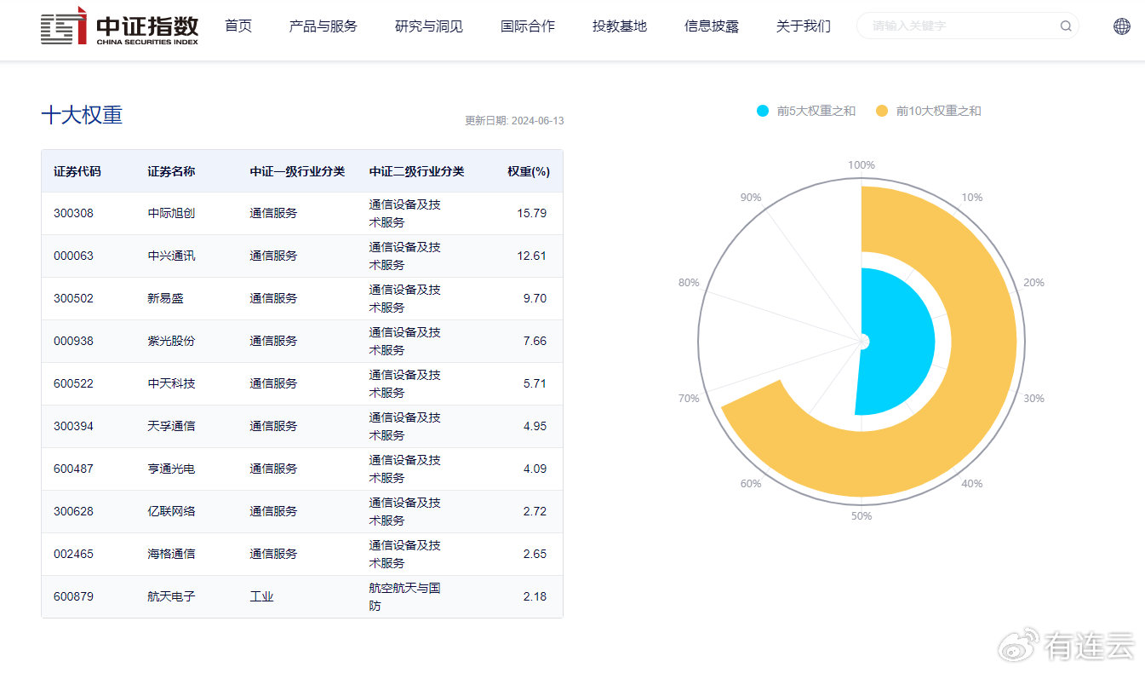This screenshot has width=1145, height=673.
Task: Click security name 紫光股份
Action: [x=171, y=341]
